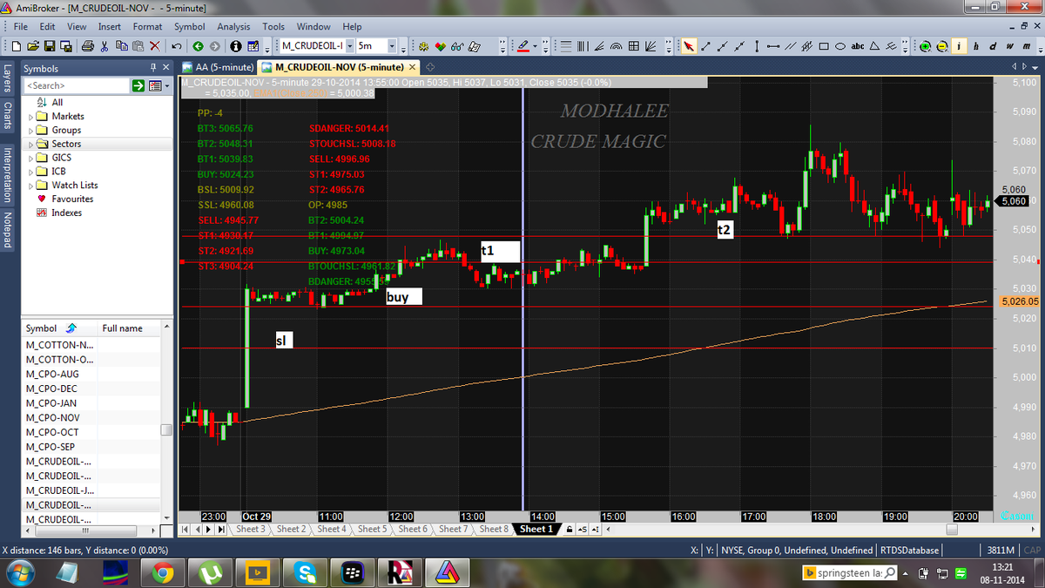Open the Format menu

click(147, 27)
